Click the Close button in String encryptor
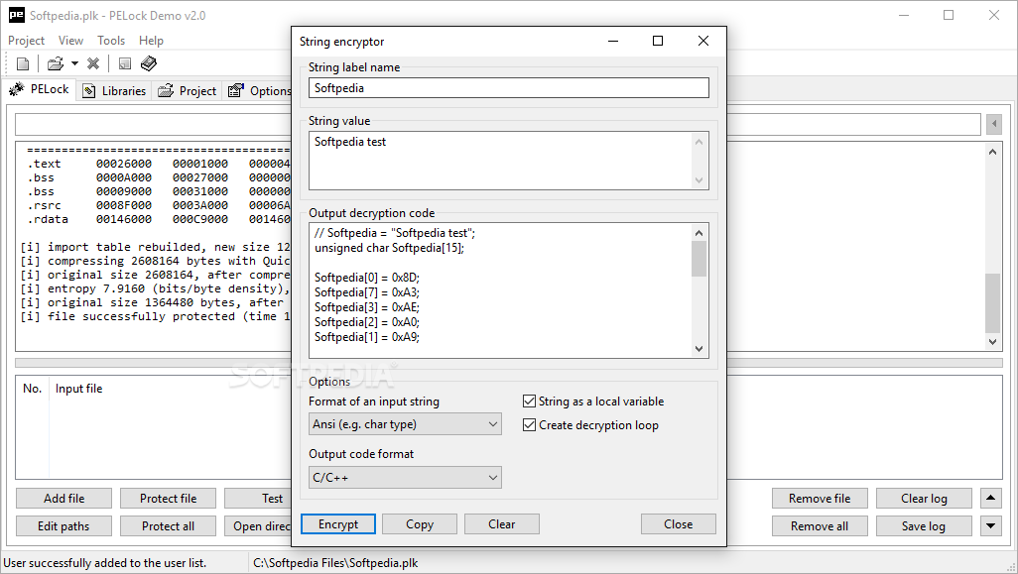The image size is (1018, 574). click(679, 524)
